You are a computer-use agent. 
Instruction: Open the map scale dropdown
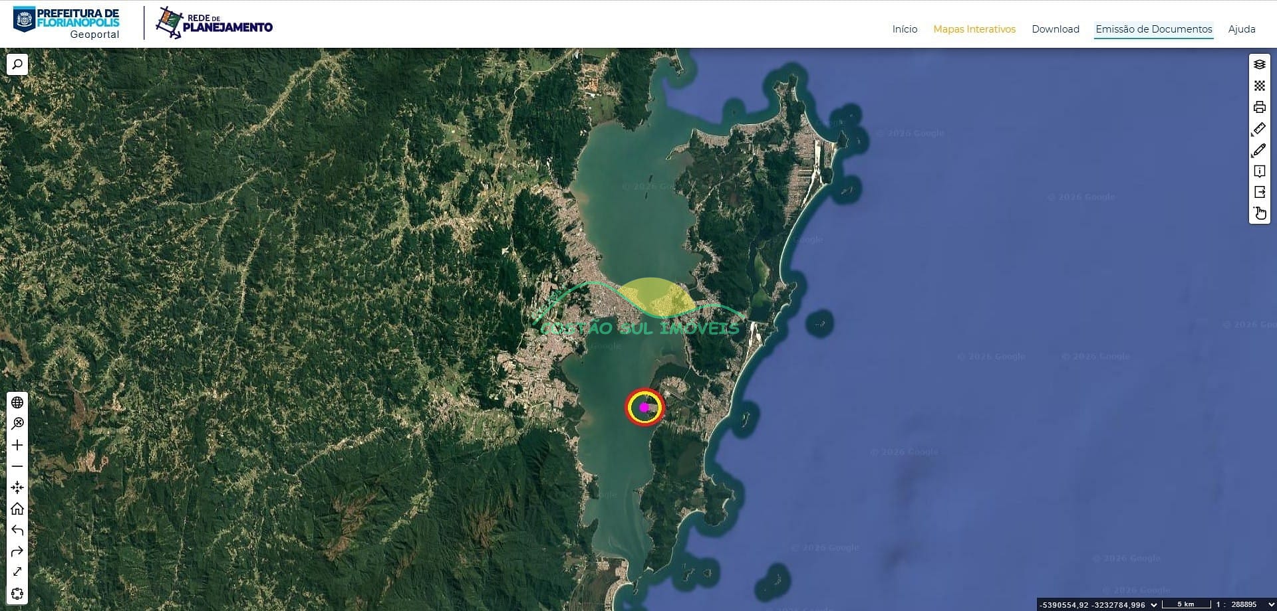point(1271,604)
